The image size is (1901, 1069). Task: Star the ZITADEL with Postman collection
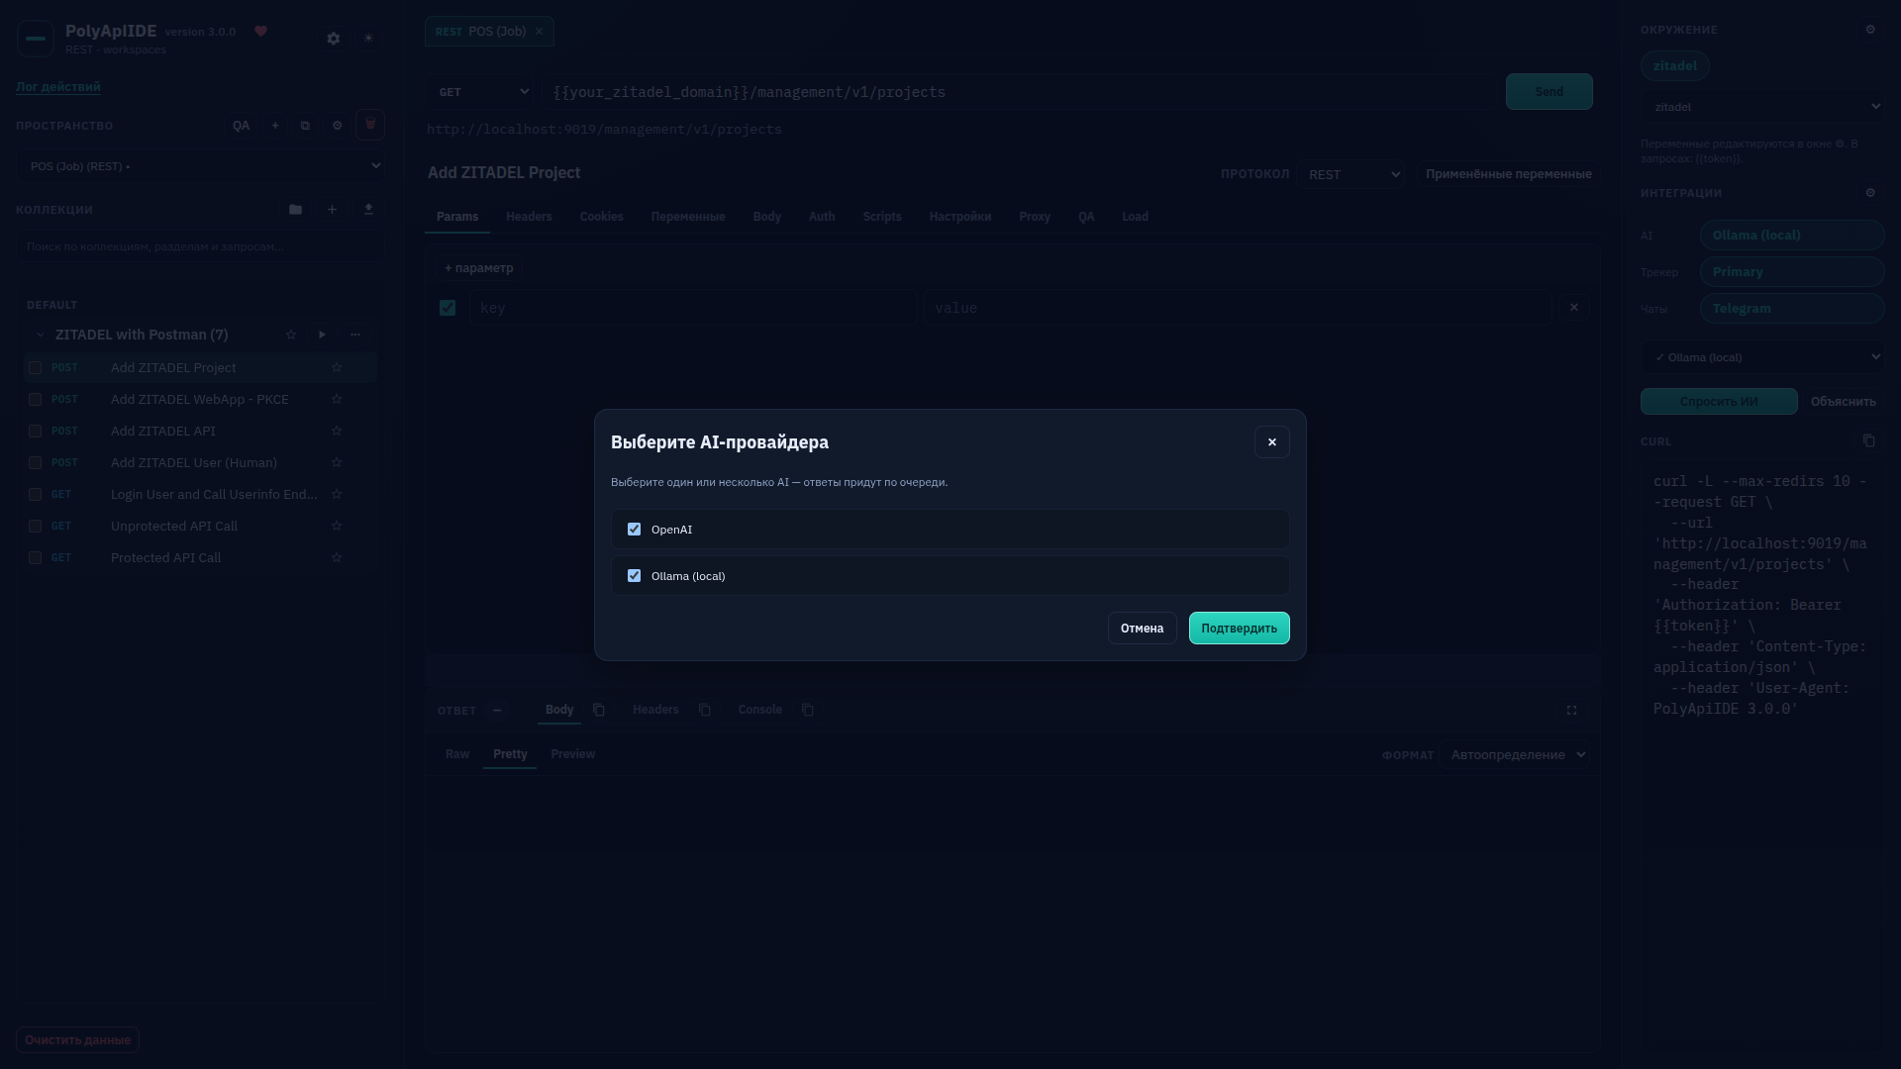tap(291, 335)
